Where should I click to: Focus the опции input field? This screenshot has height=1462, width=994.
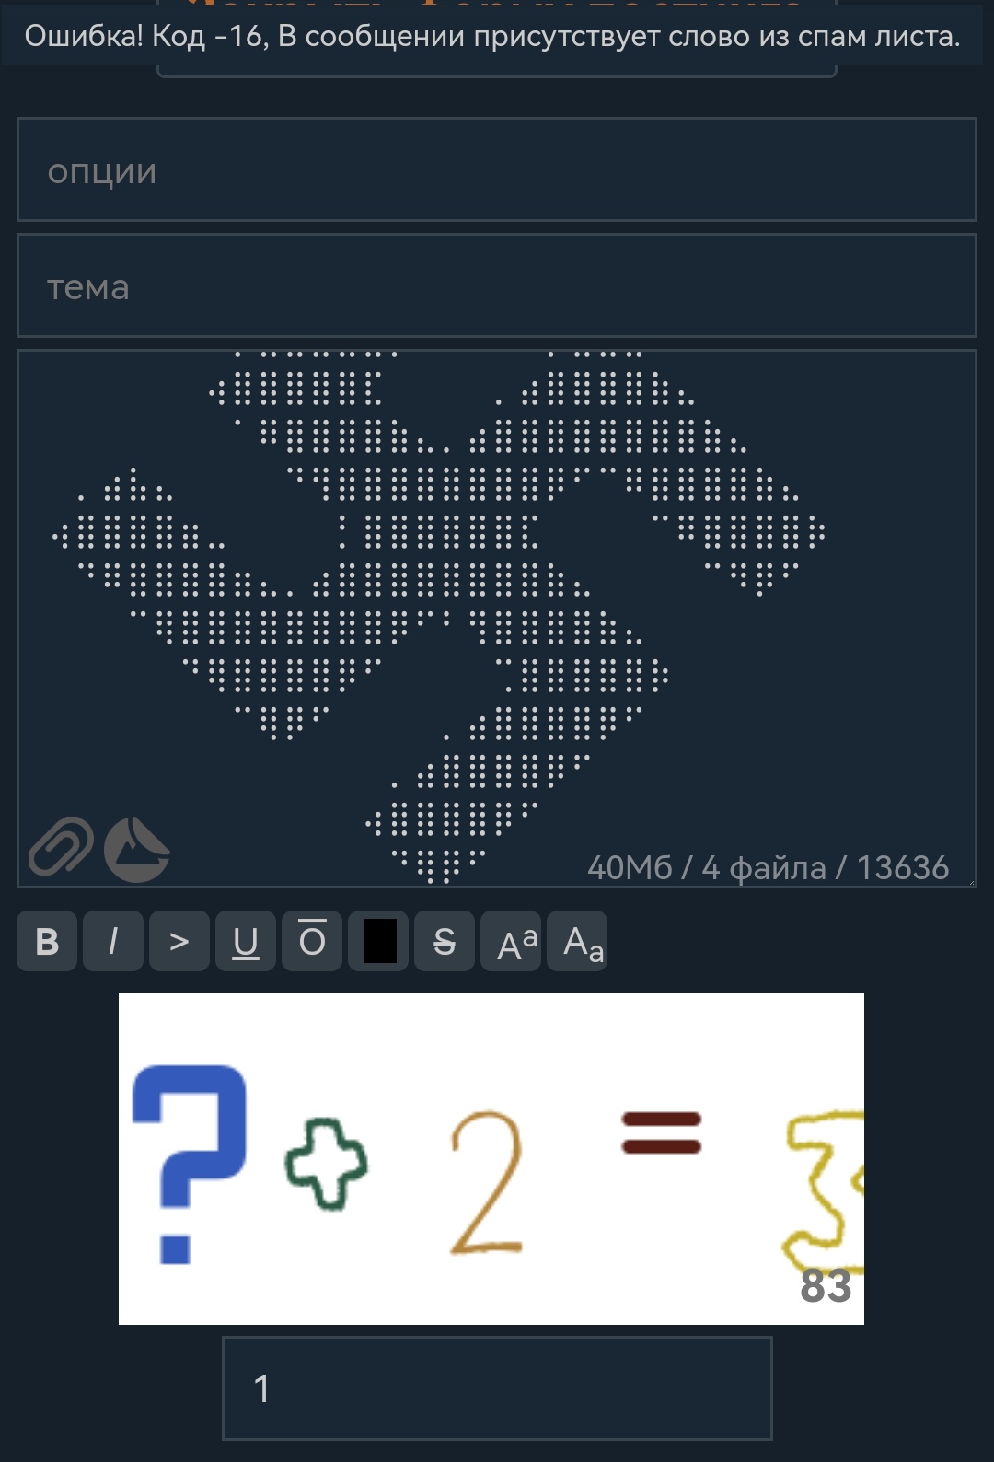pyautogui.click(x=497, y=169)
